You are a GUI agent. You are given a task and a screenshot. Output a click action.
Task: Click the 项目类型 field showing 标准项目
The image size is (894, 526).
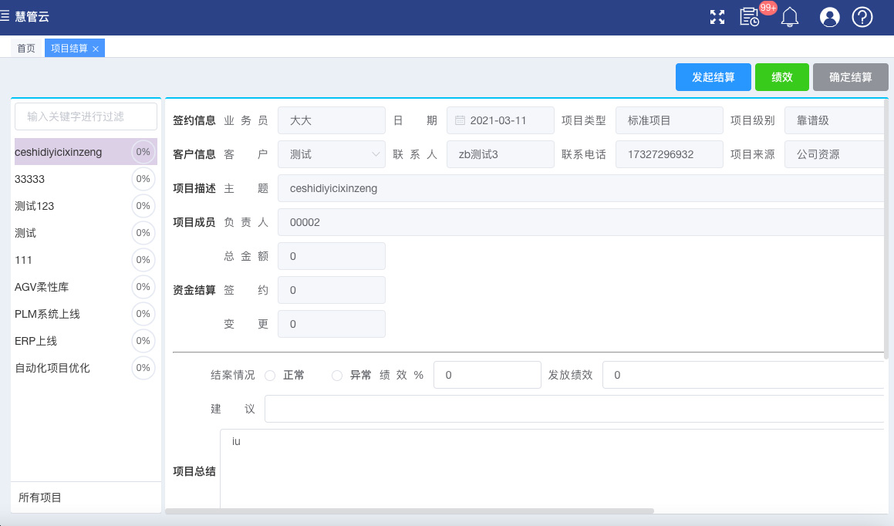click(670, 120)
